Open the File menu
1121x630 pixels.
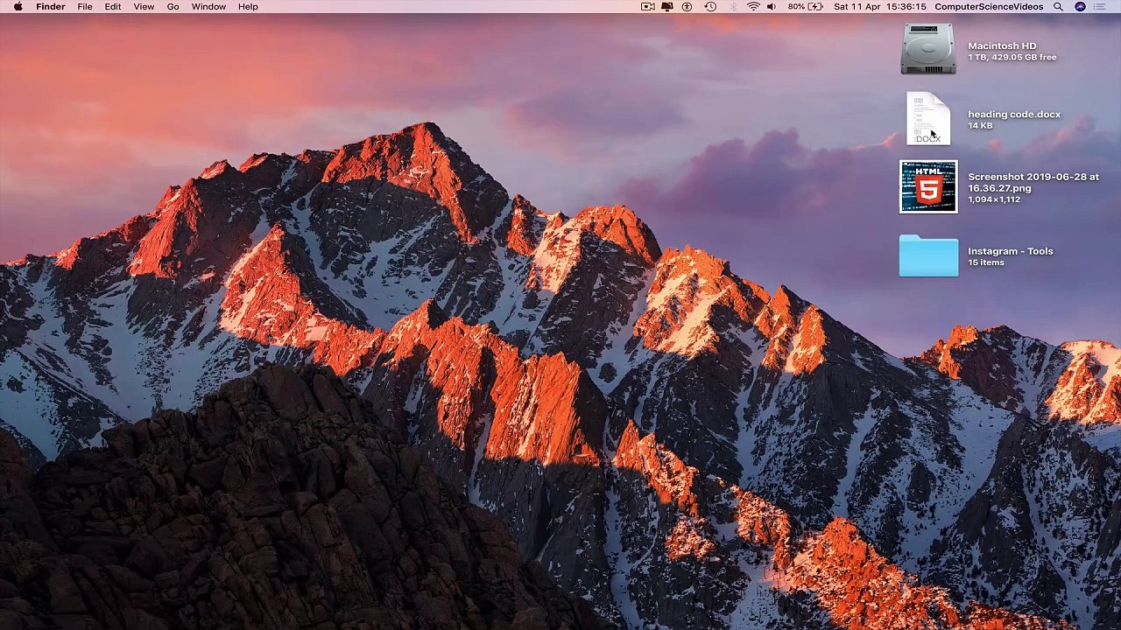[x=85, y=7]
